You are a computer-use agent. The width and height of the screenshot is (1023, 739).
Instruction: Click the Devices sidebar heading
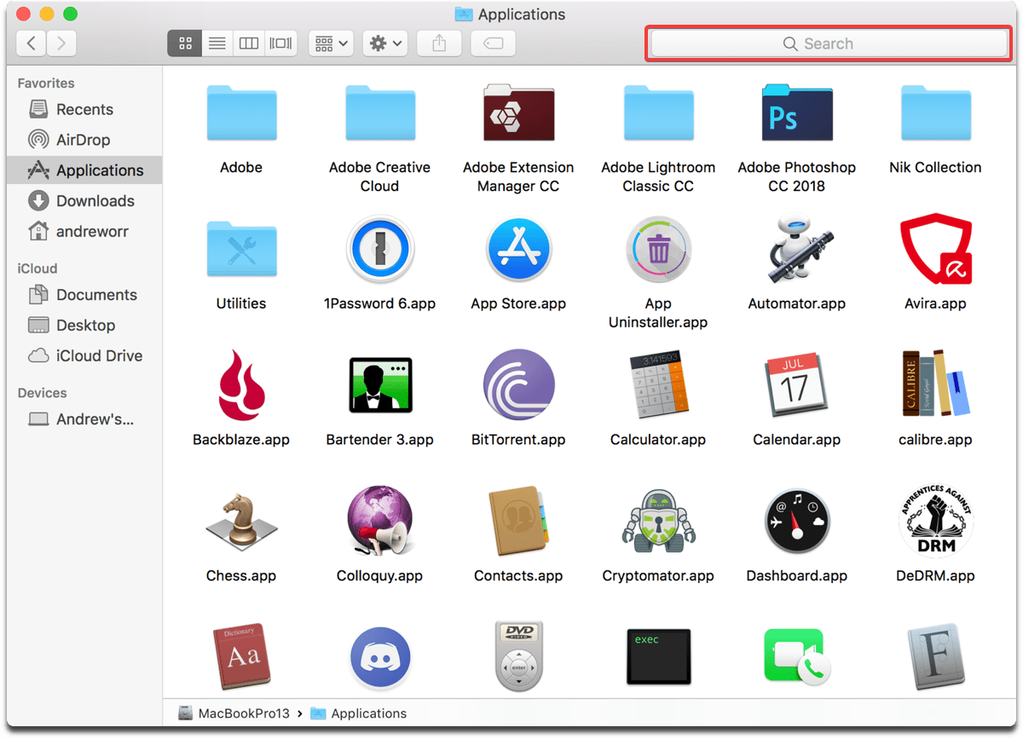click(42, 393)
